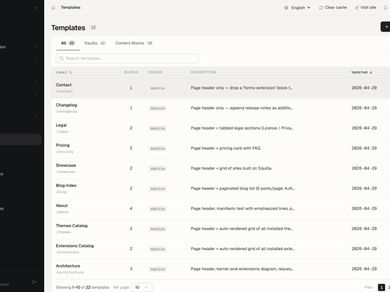This screenshot has height=292, width=390.
Task: Click the Clear cache button
Action: (x=333, y=7)
